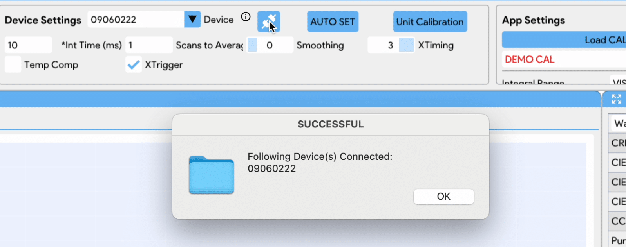Open the device serial number dropdown arrow
The width and height of the screenshot is (626, 247).
point(192,19)
